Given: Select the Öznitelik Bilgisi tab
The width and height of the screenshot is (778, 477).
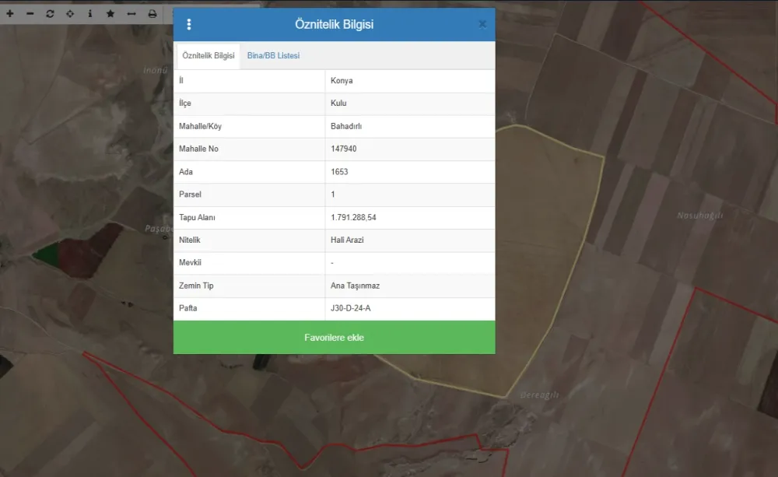Looking at the screenshot, I should pos(209,56).
